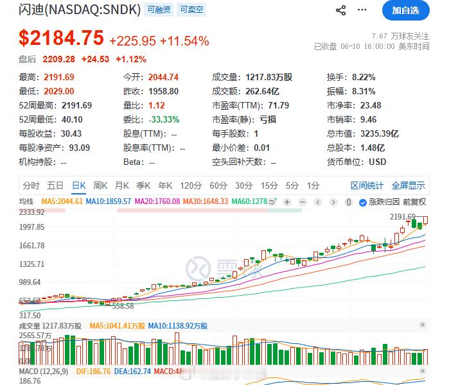The width and height of the screenshot is (449, 385).
Task: Click the 52周最低 value 40.10
Action: coord(72,119)
